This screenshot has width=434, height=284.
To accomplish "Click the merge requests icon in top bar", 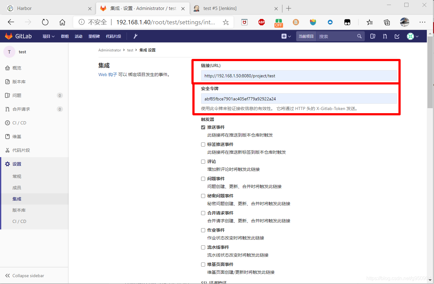I will 385,36.
